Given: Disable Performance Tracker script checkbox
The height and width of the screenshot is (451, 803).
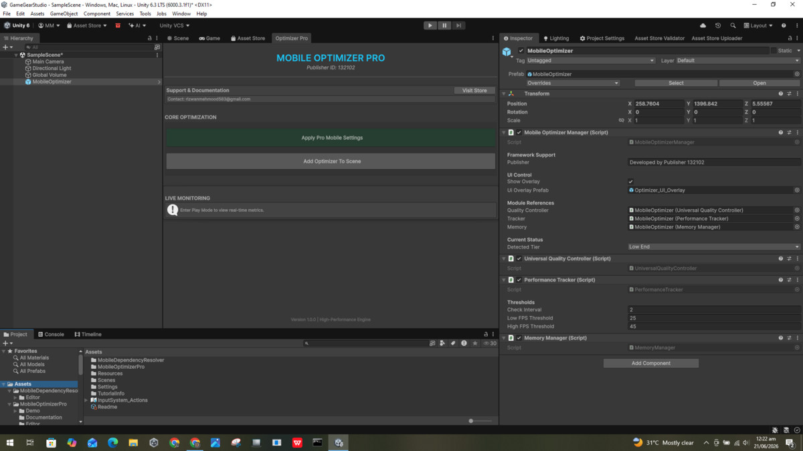Looking at the screenshot, I should point(519,280).
